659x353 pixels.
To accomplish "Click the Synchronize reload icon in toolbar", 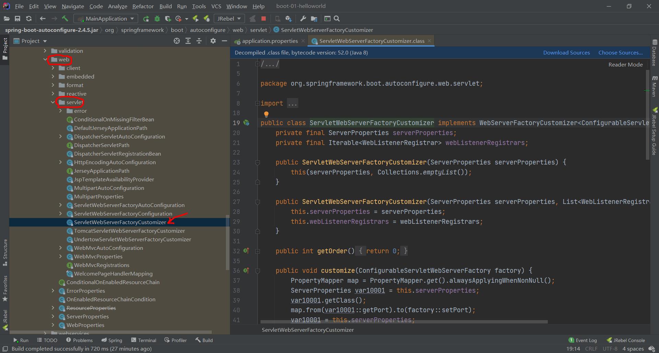I will pos(29,19).
